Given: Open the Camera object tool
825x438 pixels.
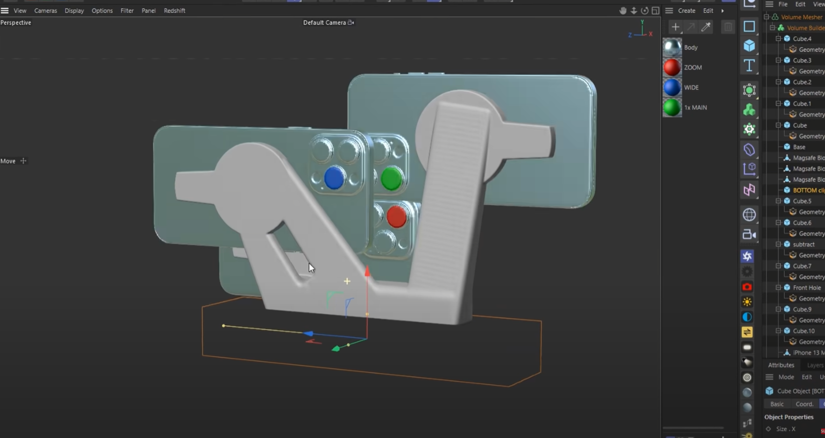Looking at the screenshot, I should point(749,235).
